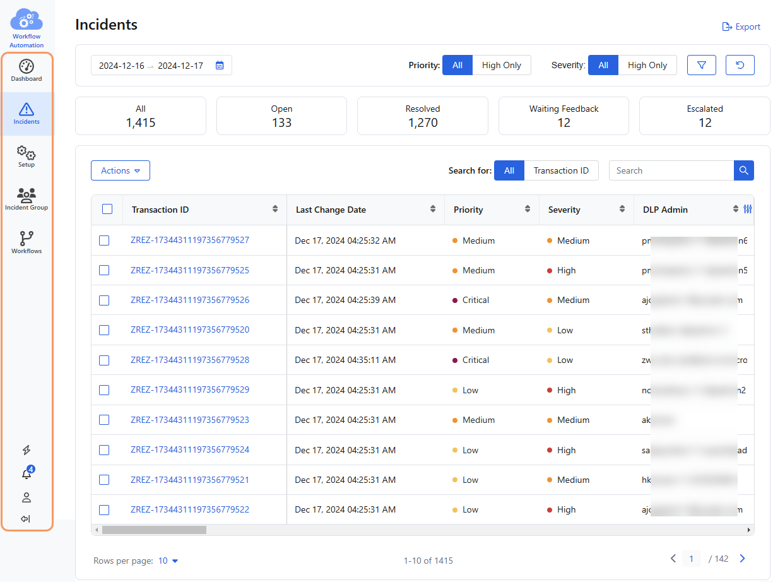Open transaction ZREZ-17344311197356779528 link
The width and height of the screenshot is (773, 582).
click(x=190, y=360)
